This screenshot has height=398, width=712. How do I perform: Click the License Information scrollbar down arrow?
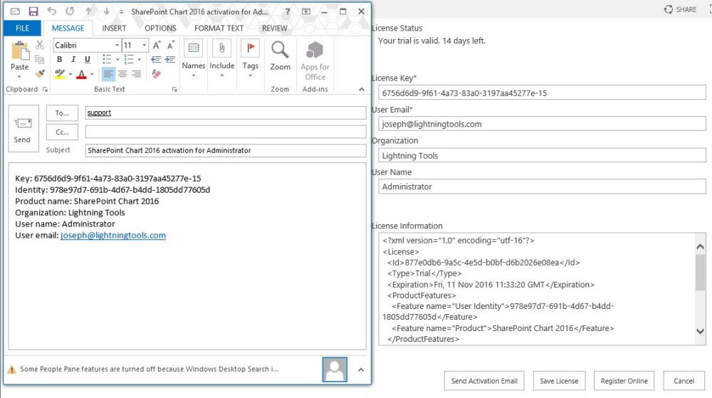tap(700, 331)
